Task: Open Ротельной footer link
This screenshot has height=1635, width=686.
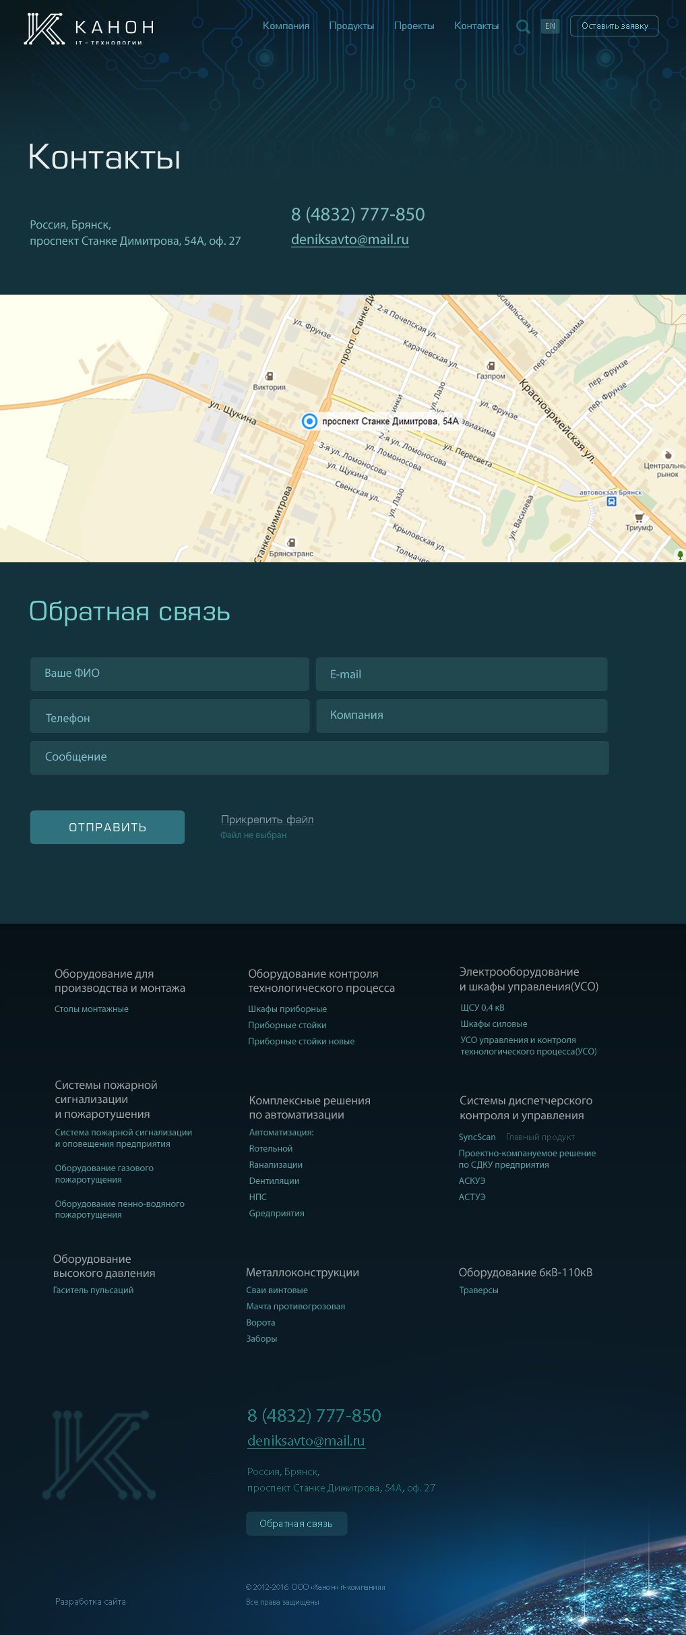Action: pyautogui.click(x=271, y=1148)
